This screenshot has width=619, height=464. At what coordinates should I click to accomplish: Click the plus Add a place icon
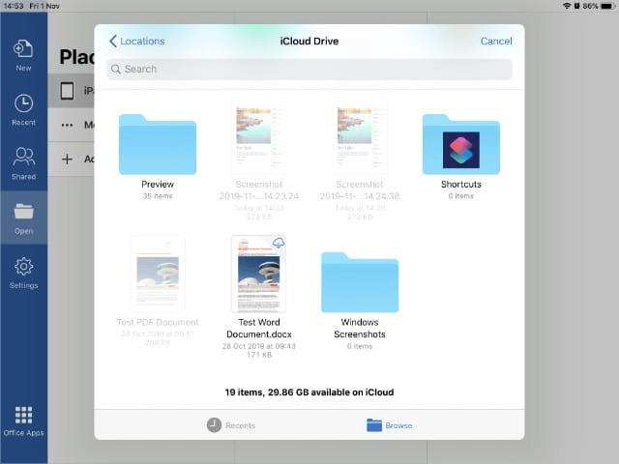[67, 159]
